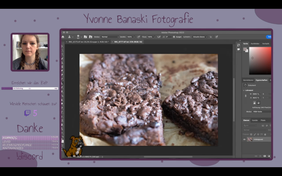Open the Korrekturen tab

[248, 80]
